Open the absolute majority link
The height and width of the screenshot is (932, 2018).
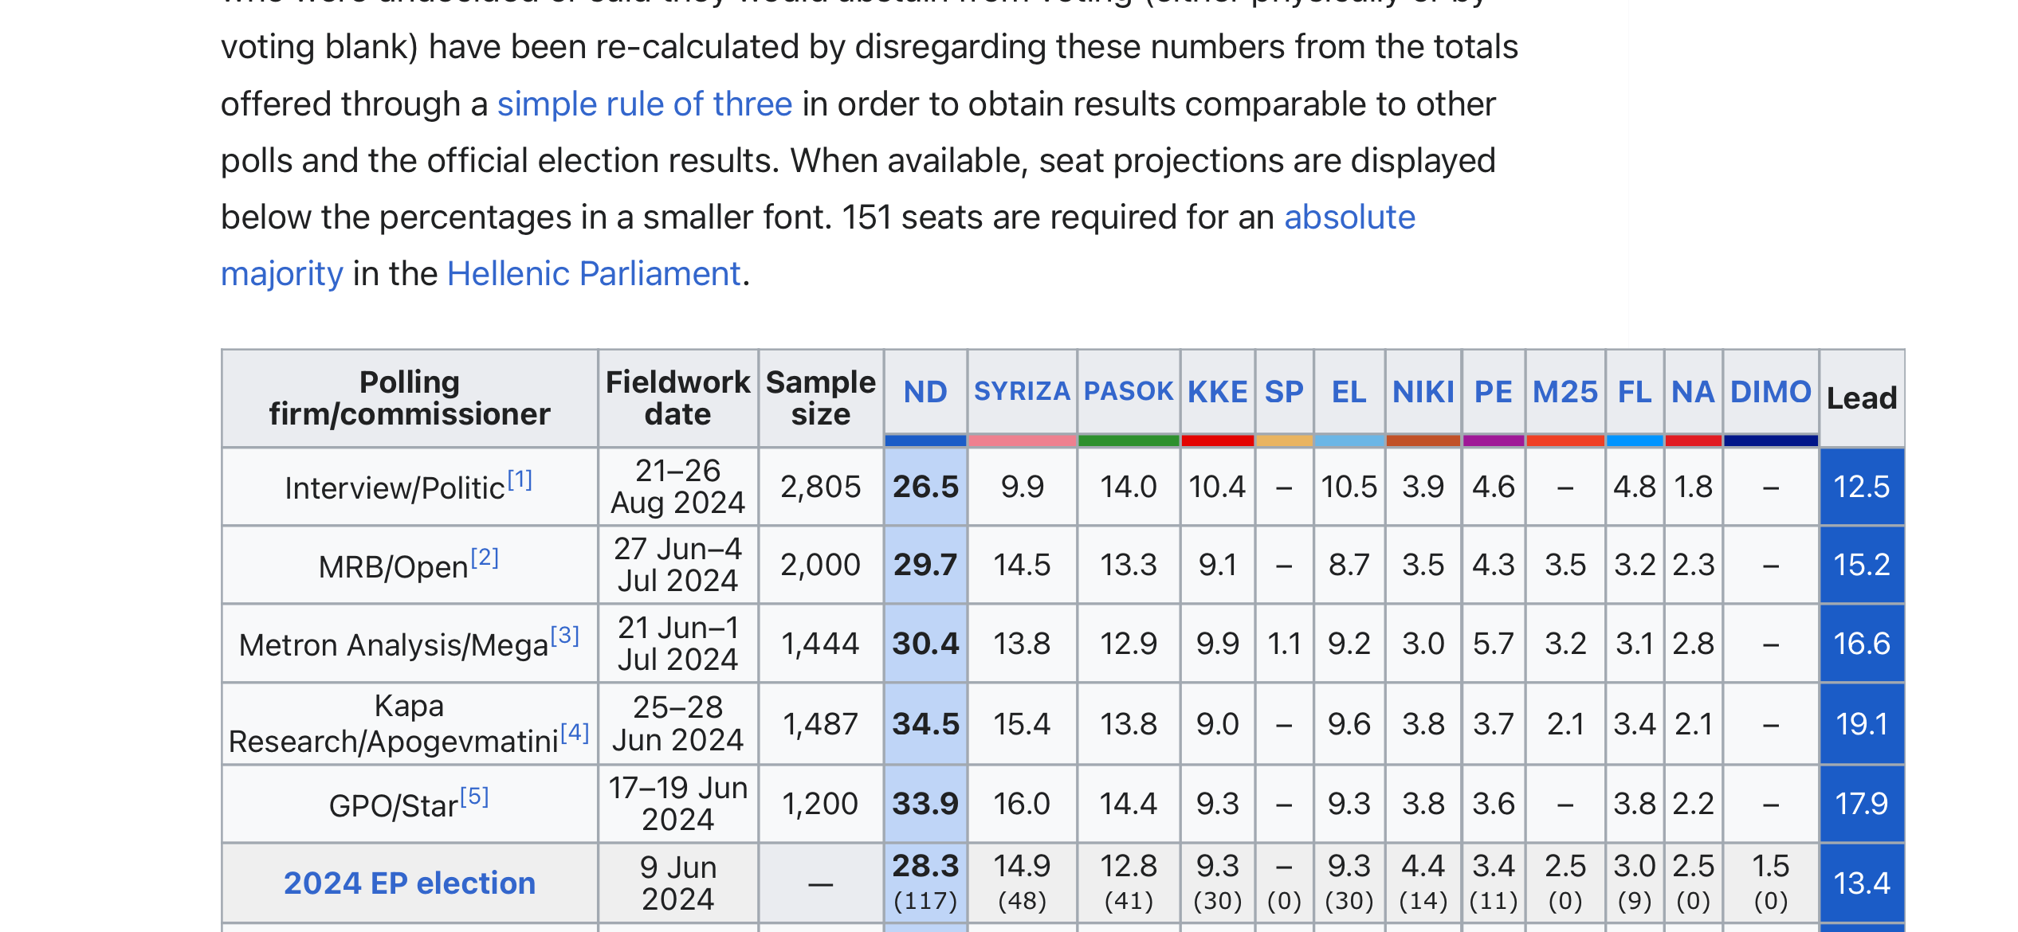click(x=1349, y=217)
